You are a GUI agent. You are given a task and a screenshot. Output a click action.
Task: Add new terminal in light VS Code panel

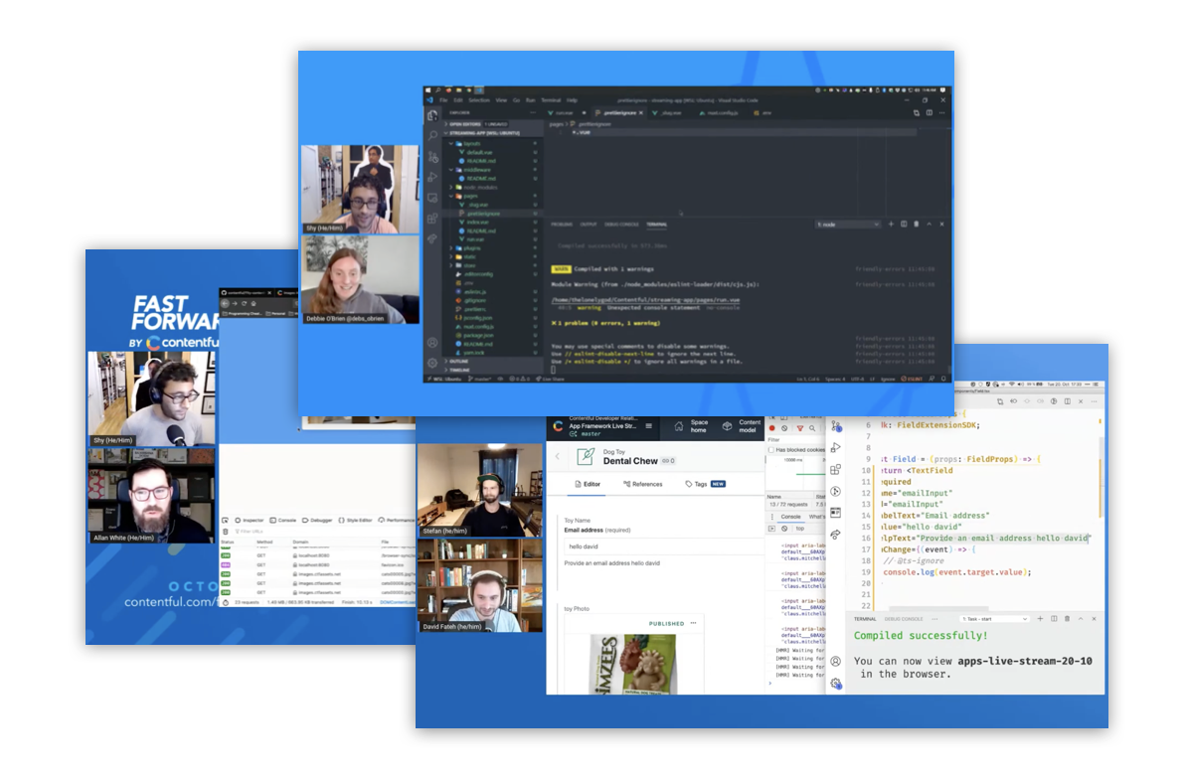1040,619
